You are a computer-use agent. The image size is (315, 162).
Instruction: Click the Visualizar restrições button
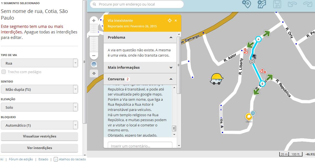click(x=39, y=136)
